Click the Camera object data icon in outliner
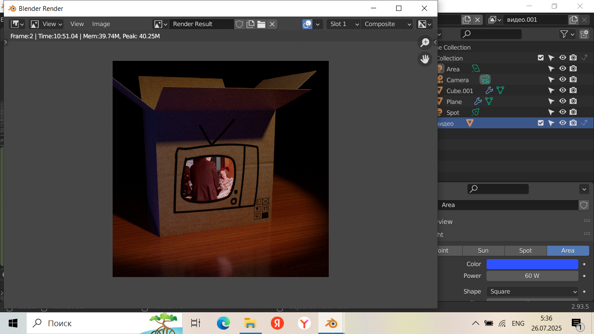594x334 pixels. point(485,80)
